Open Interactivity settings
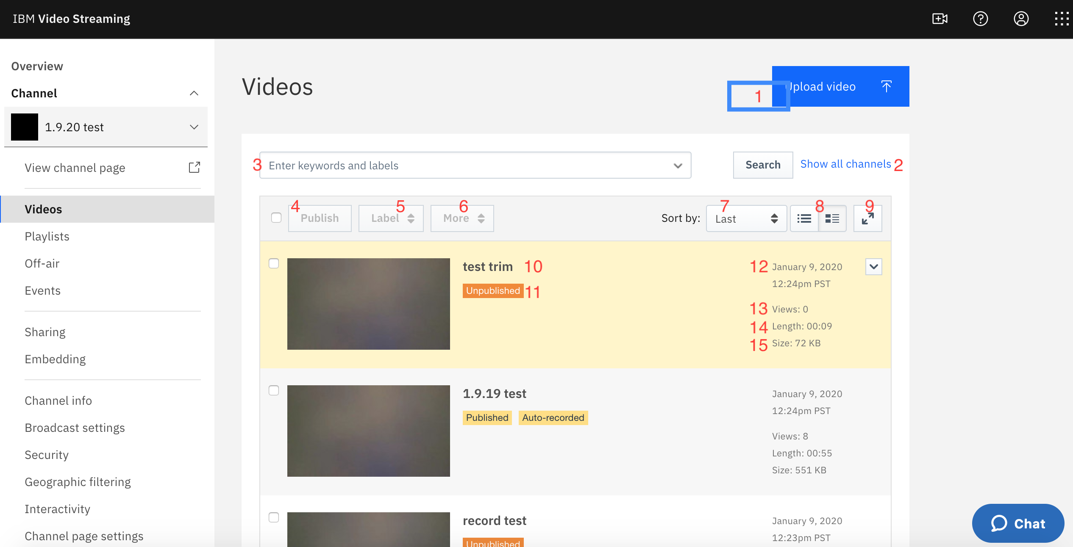This screenshot has width=1073, height=547. [x=57, y=509]
